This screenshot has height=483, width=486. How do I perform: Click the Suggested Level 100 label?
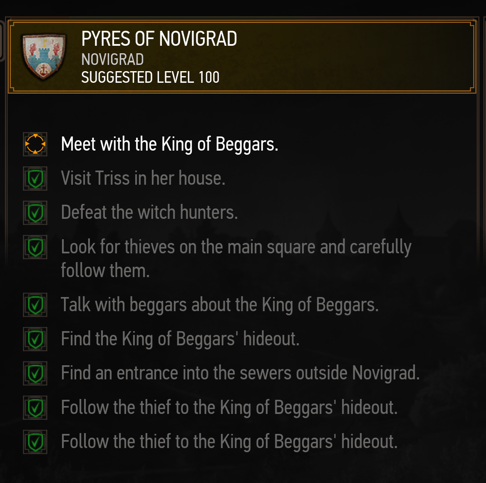150,77
